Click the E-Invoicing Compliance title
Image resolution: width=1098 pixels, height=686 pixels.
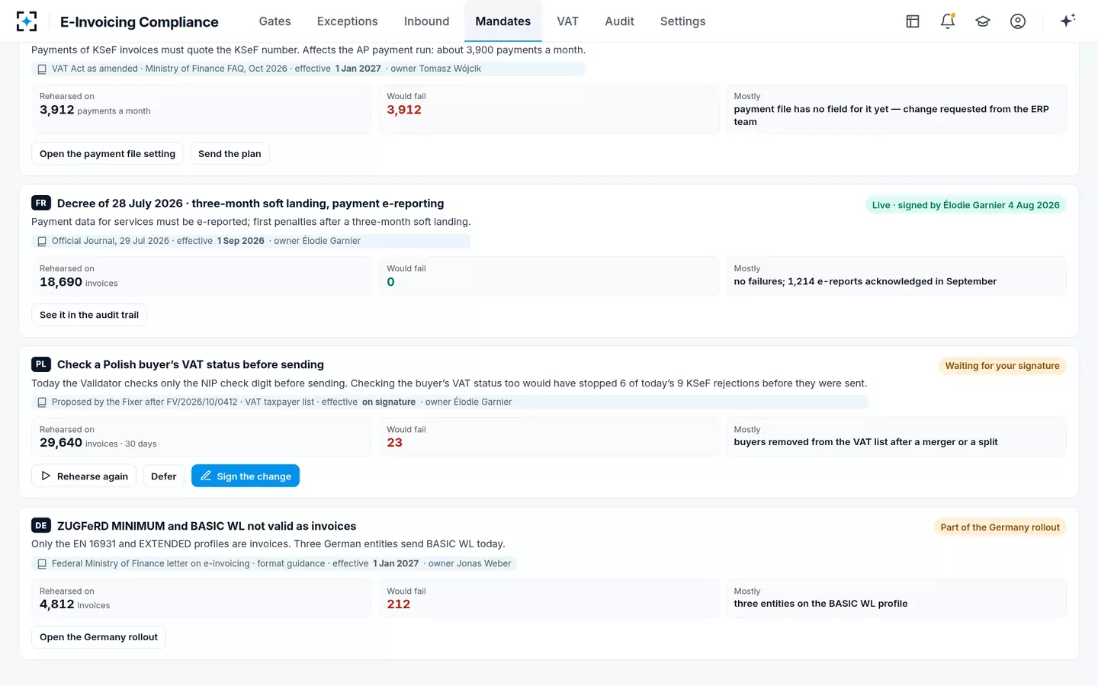pyautogui.click(x=140, y=22)
